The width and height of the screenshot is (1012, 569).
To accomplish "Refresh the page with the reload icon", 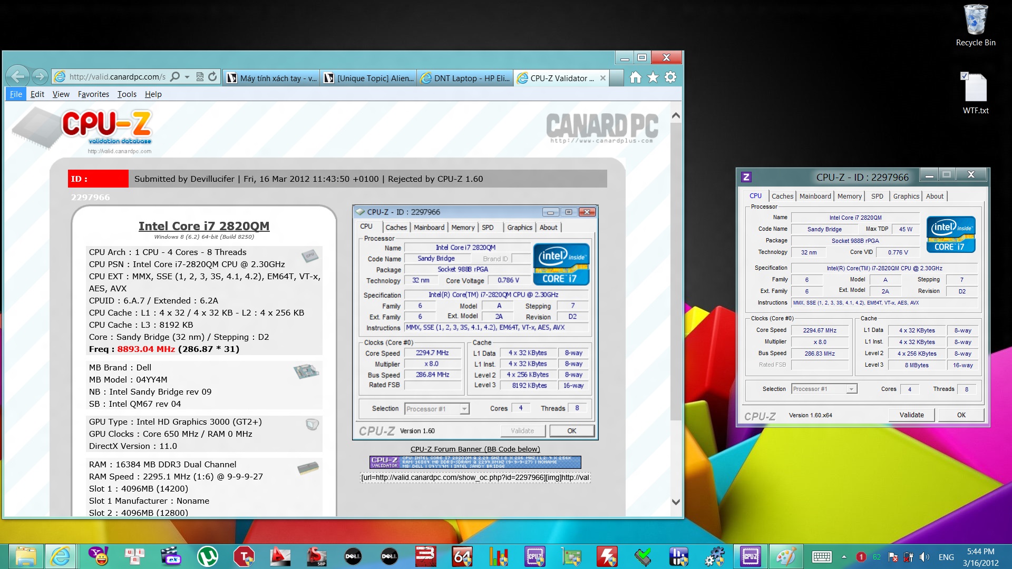I will click(212, 77).
